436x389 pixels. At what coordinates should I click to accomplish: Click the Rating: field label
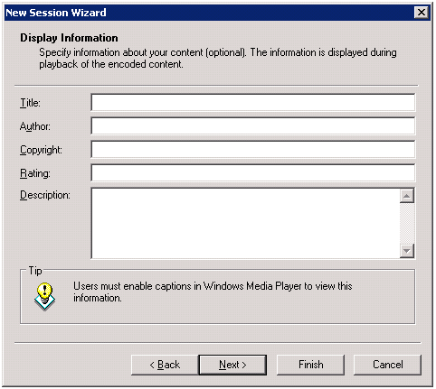click(x=35, y=173)
